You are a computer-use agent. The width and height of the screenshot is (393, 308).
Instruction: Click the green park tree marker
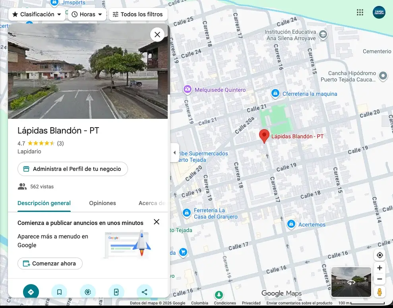point(219,295)
